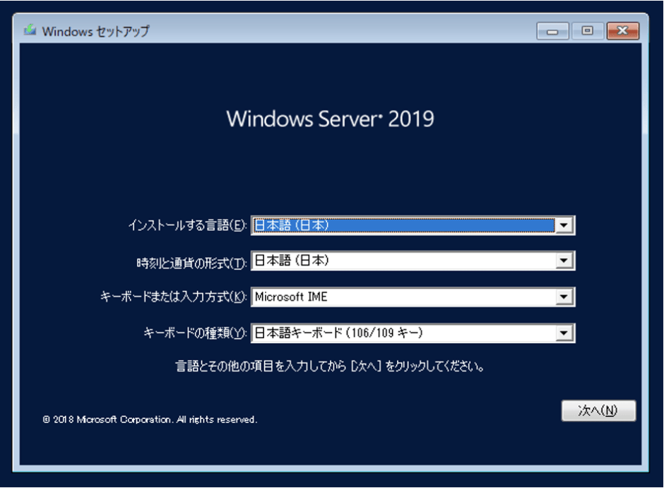
Task: Click the Windows Server 2019 title text
Action: click(x=330, y=119)
